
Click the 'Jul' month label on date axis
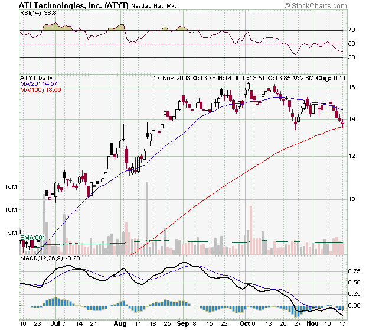(55, 323)
